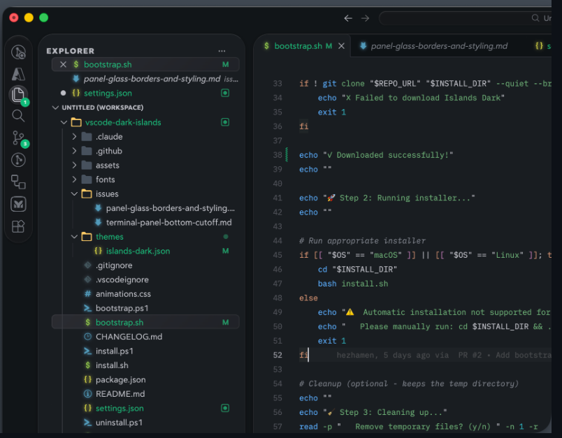Image resolution: width=562 pixels, height=438 pixels.
Task: Expand the .claude folder
Action: coord(74,136)
